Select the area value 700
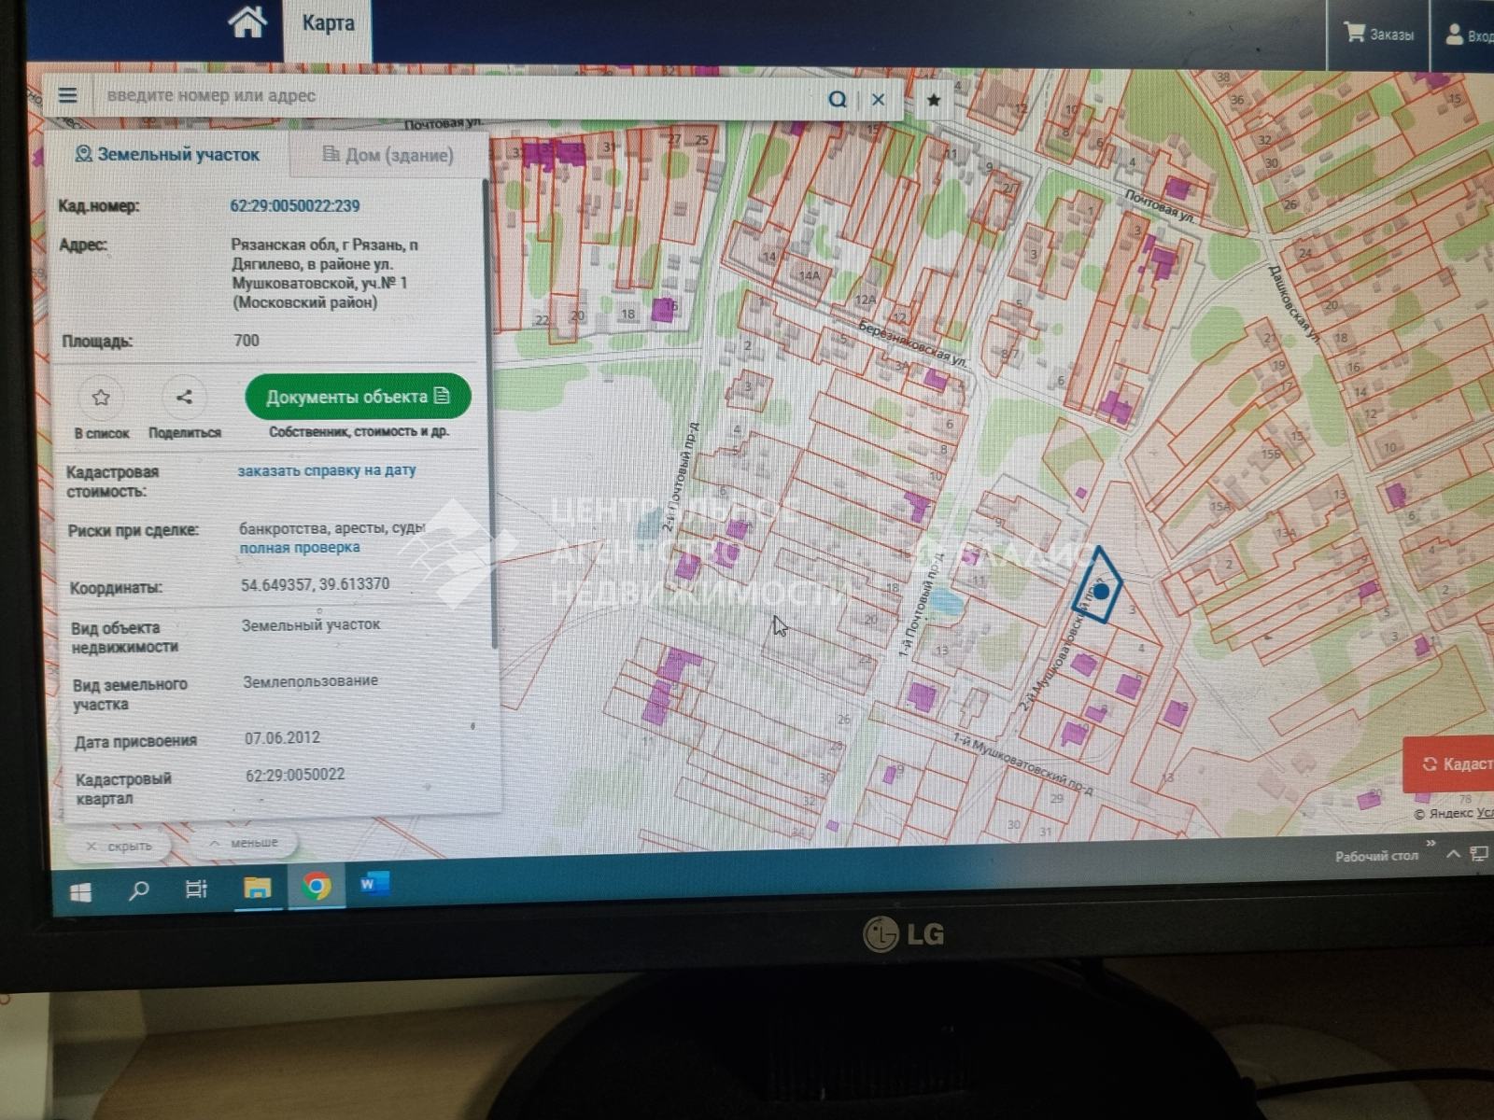The width and height of the screenshot is (1494, 1120). (x=247, y=341)
